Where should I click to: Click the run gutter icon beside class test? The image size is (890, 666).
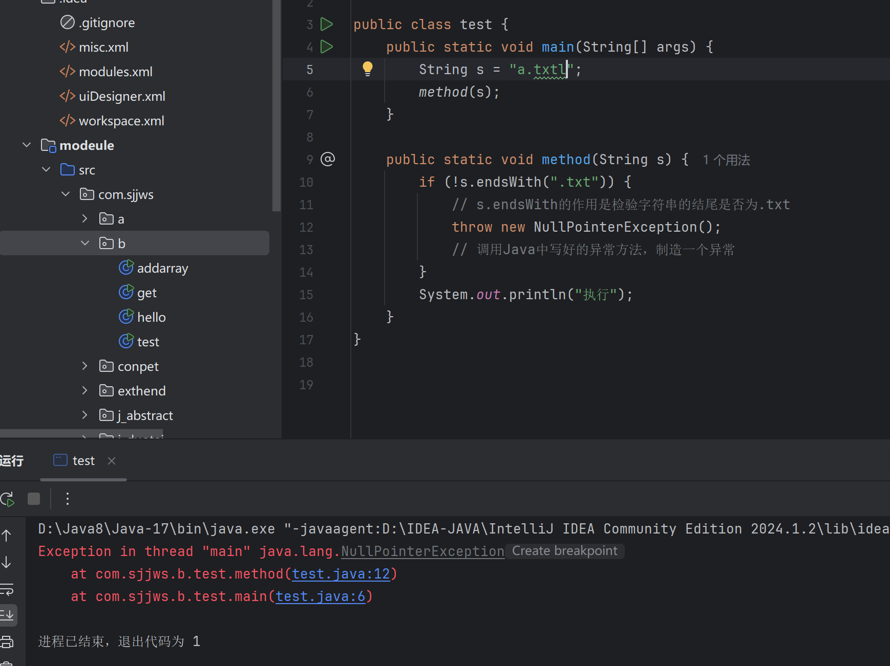[326, 24]
